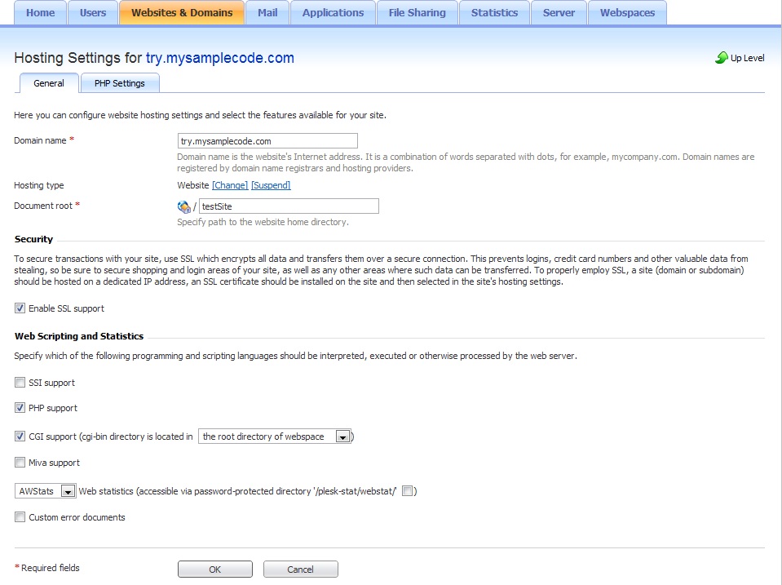
Task: Go to the Statistics navigation tab
Action: 494,12
